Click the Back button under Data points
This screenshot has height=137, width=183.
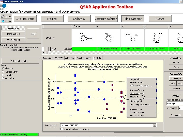coord(173,83)
